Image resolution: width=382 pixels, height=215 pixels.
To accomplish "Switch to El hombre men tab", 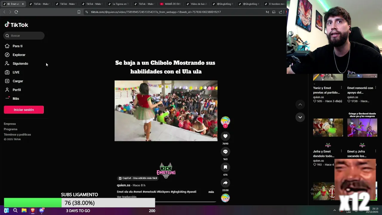I will pyautogui.click(x=275, y=4).
